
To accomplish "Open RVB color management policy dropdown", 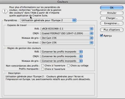I will pyautogui.click(x=62, y=52).
